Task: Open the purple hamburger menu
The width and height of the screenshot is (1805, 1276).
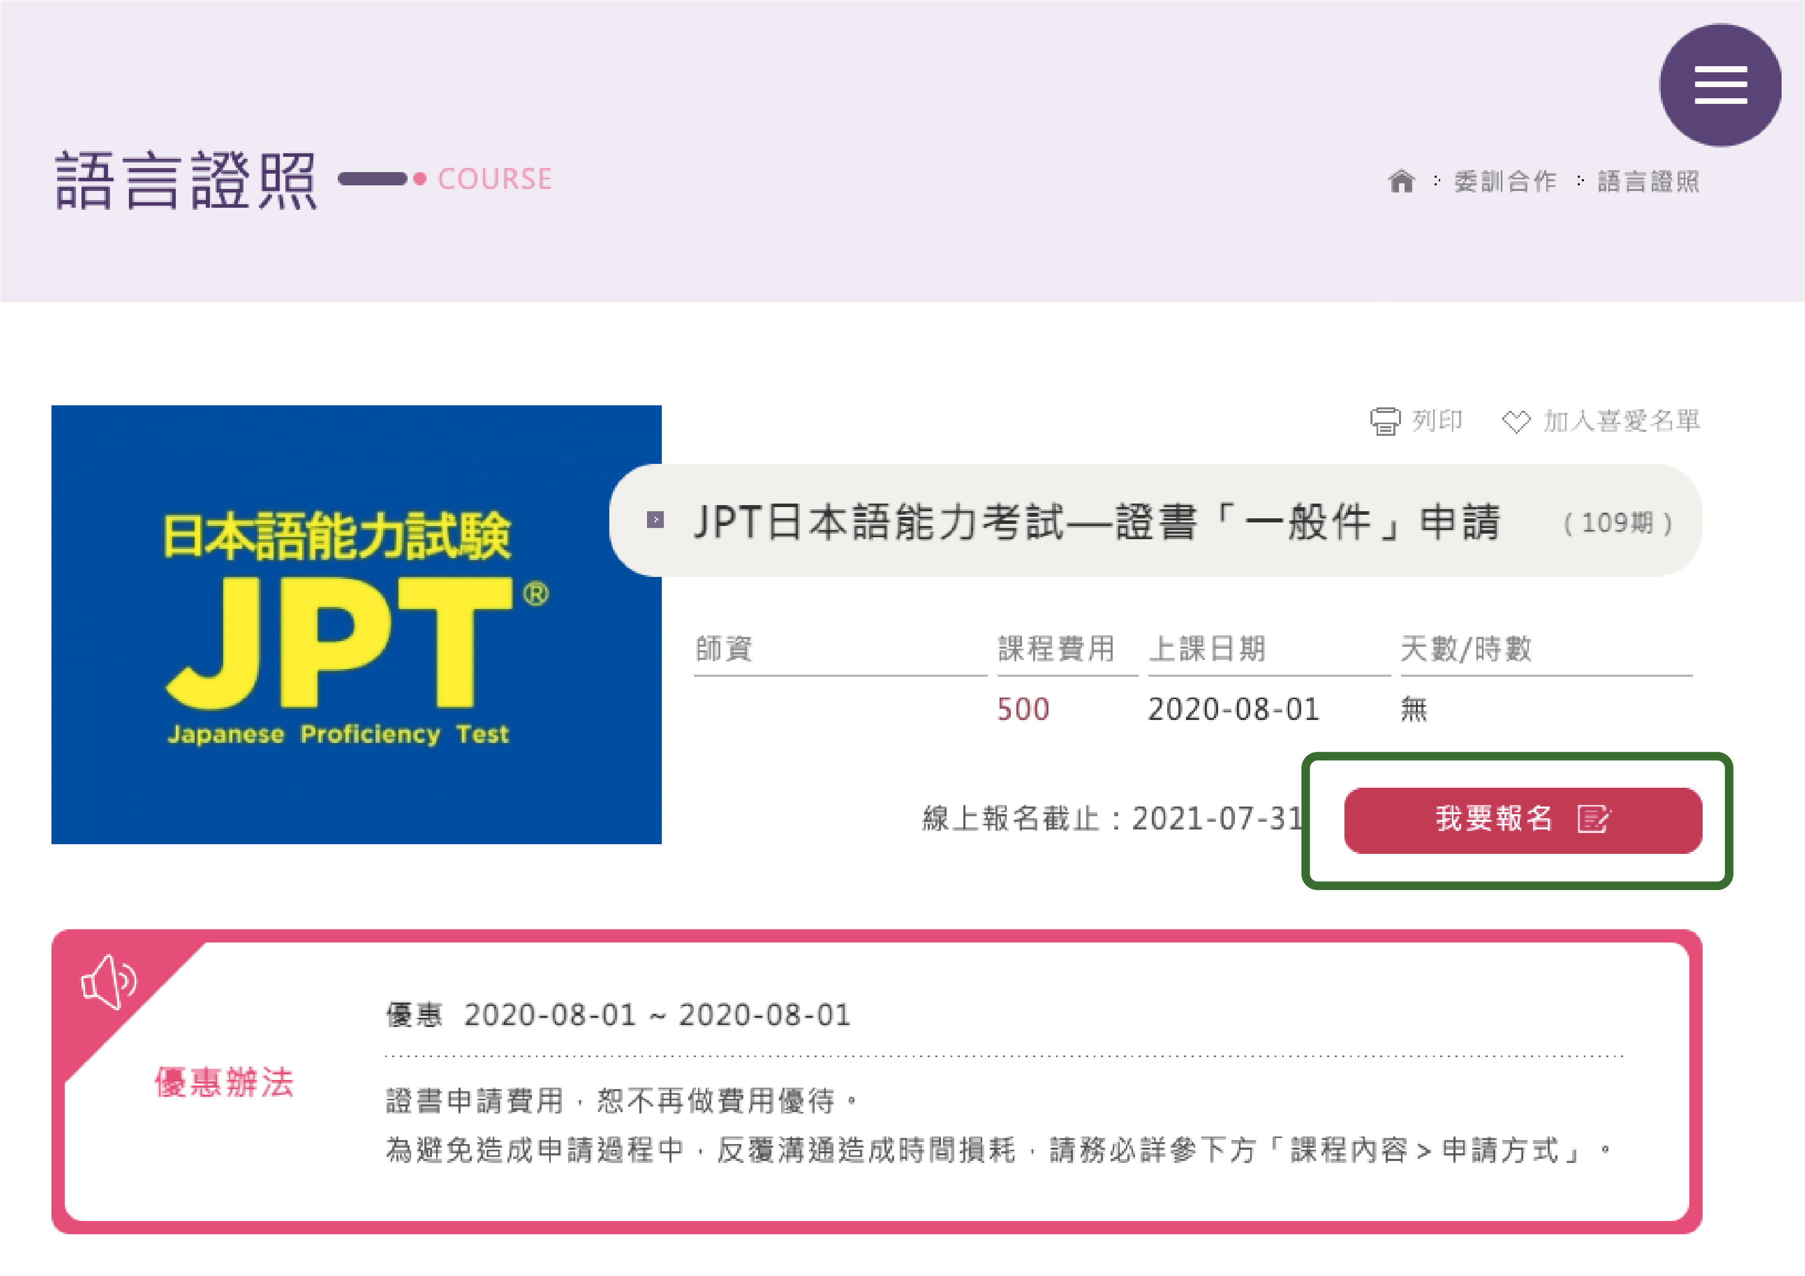Action: coord(1720,85)
